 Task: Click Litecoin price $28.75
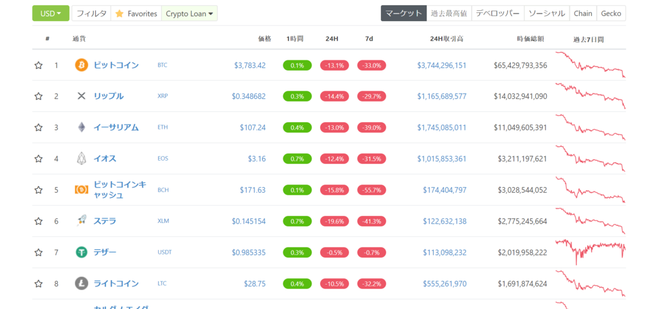click(x=254, y=284)
